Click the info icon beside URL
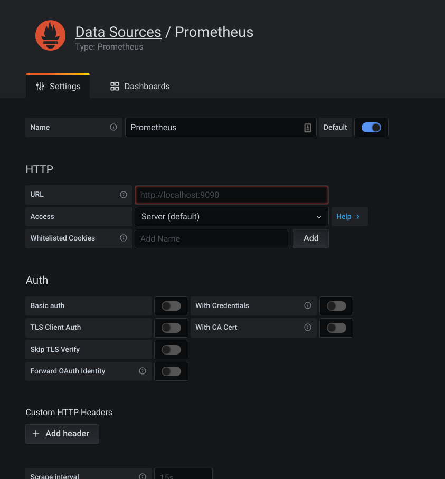The width and height of the screenshot is (445, 479). (x=124, y=195)
